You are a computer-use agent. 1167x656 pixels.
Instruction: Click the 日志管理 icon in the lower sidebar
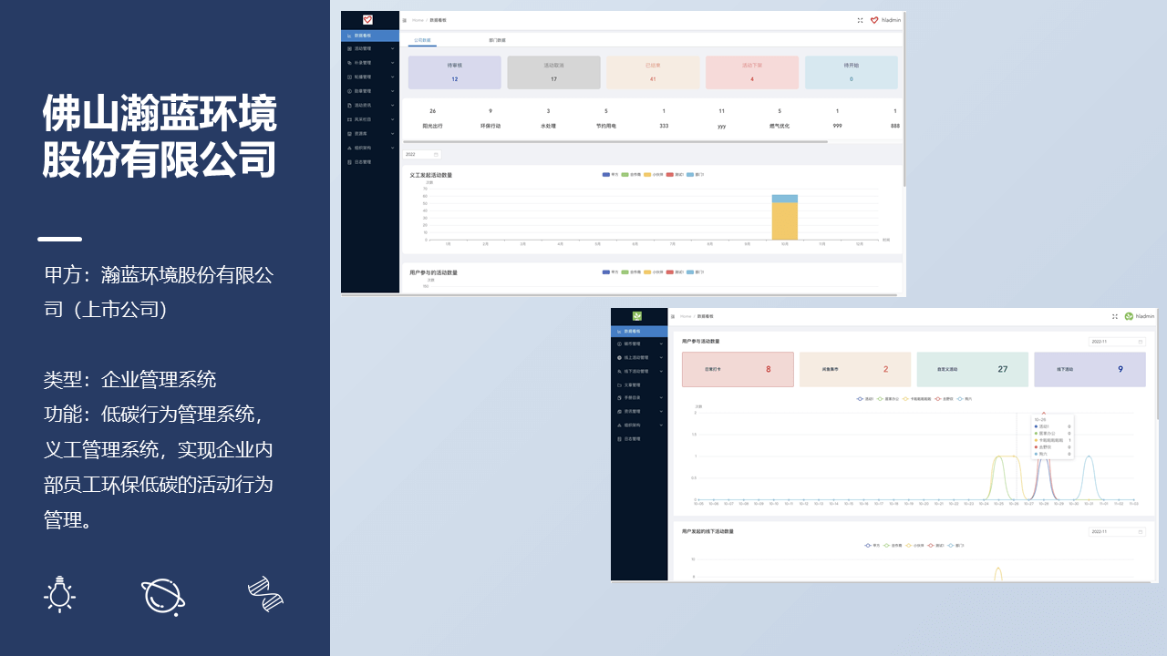point(619,439)
